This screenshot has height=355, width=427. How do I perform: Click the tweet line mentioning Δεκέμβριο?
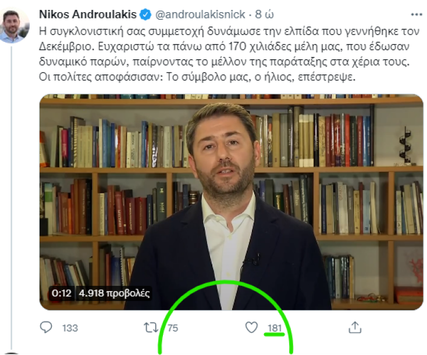click(224, 47)
